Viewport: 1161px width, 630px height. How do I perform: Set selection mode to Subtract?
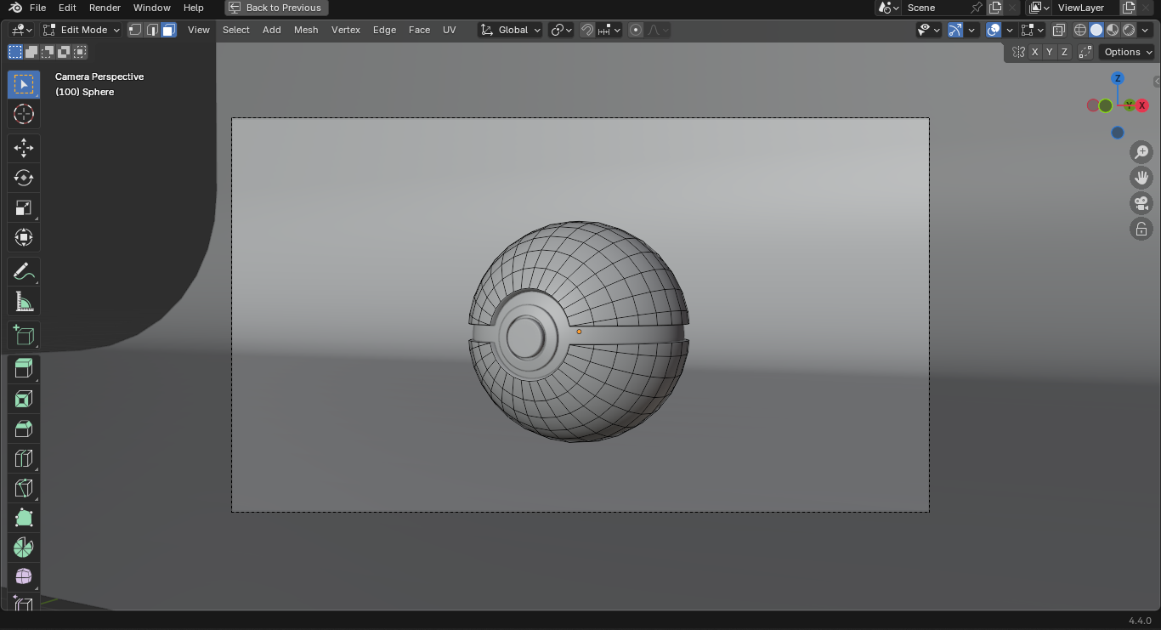(48, 52)
